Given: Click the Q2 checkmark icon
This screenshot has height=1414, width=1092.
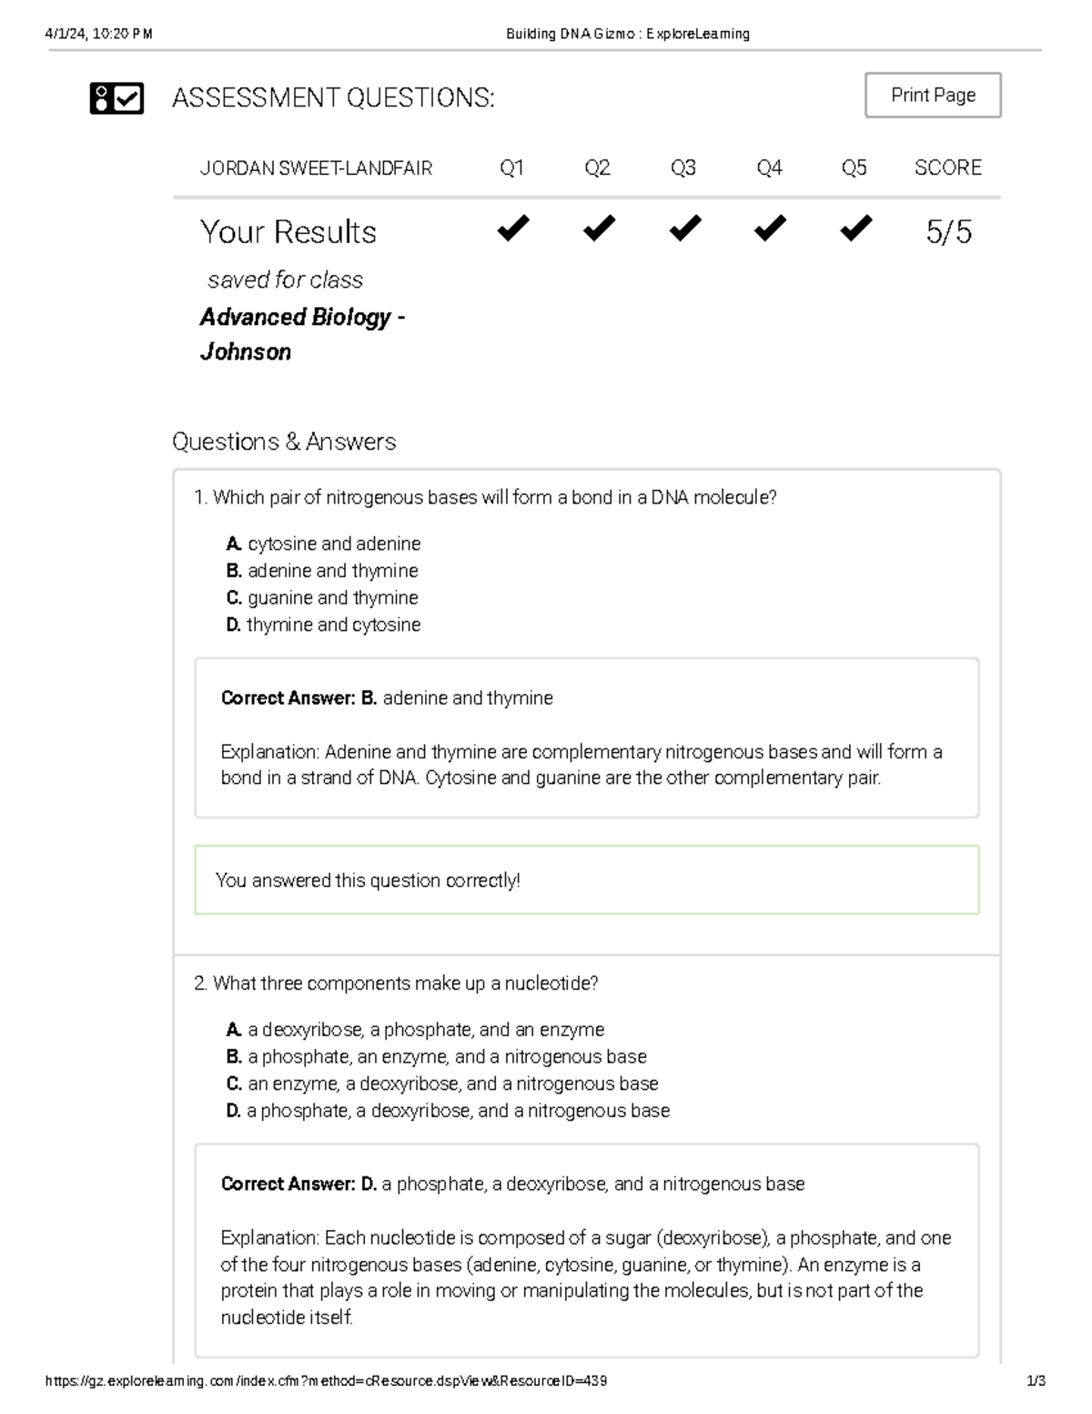Looking at the screenshot, I should [599, 230].
